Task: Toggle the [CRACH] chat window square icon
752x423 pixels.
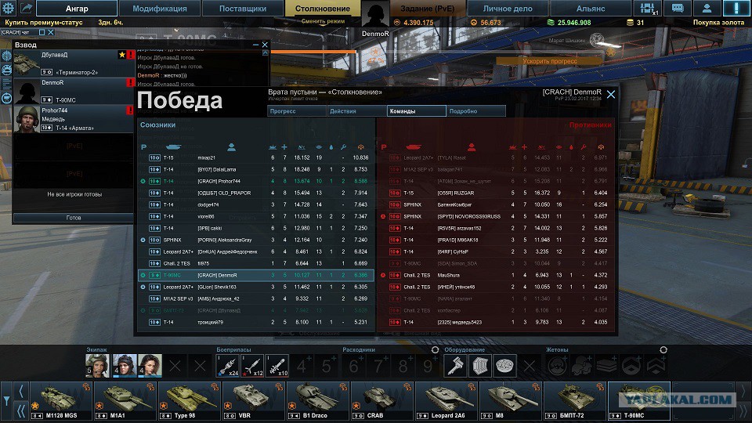Action: tap(42, 32)
